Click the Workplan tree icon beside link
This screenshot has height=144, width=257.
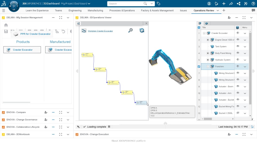click(84, 31)
